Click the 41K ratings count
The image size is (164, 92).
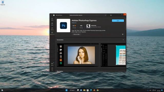tap(81, 26)
